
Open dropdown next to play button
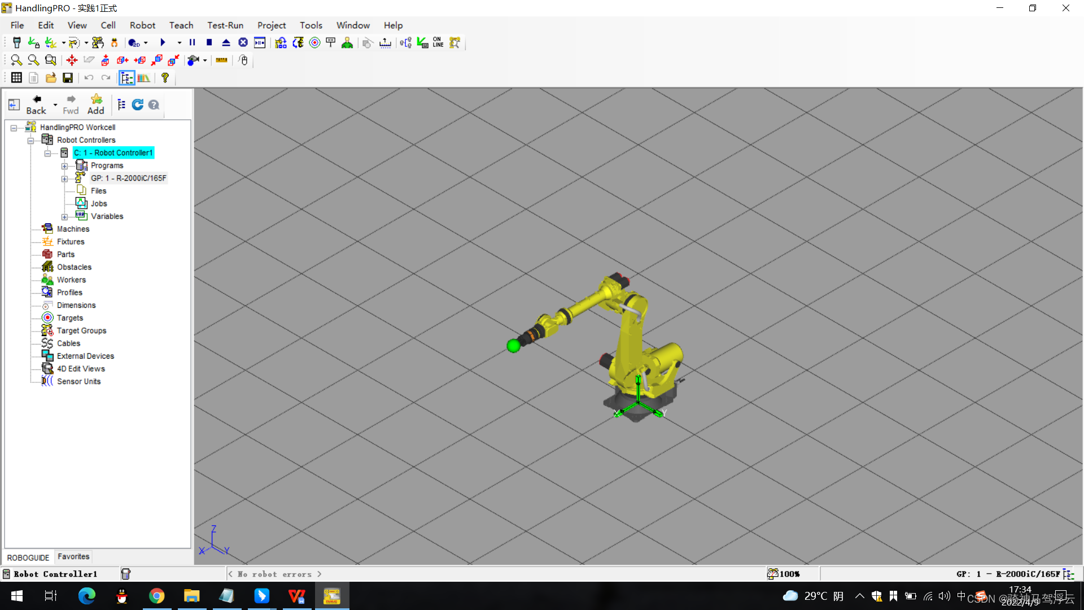[179, 43]
